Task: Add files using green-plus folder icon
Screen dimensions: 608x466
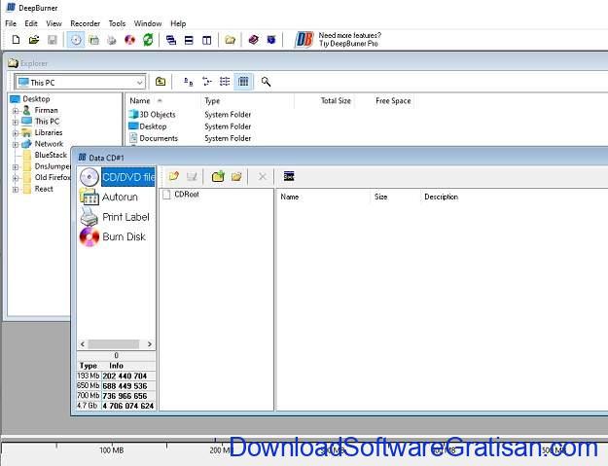Action: [218, 176]
